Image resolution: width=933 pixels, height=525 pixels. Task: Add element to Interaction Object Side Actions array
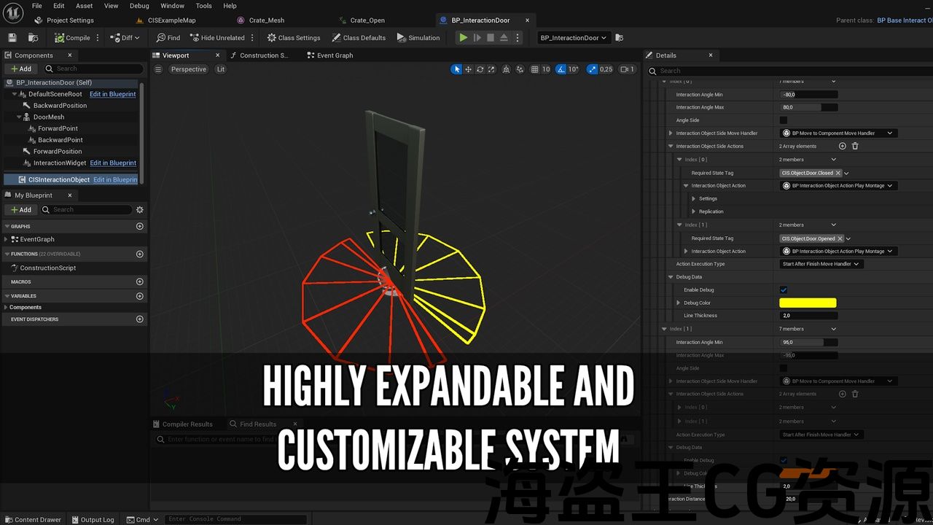pyautogui.click(x=843, y=147)
